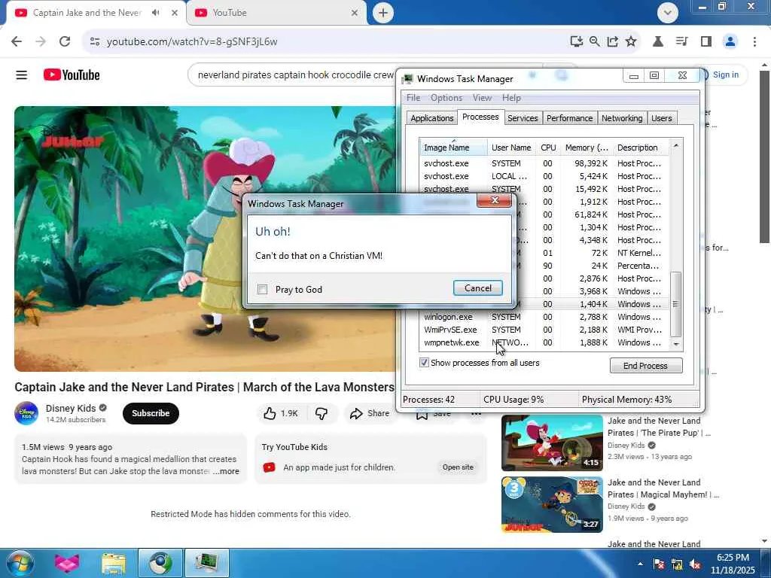Click the volume muted tray icon
Viewport: 771px width, 578px height.
[x=695, y=564]
